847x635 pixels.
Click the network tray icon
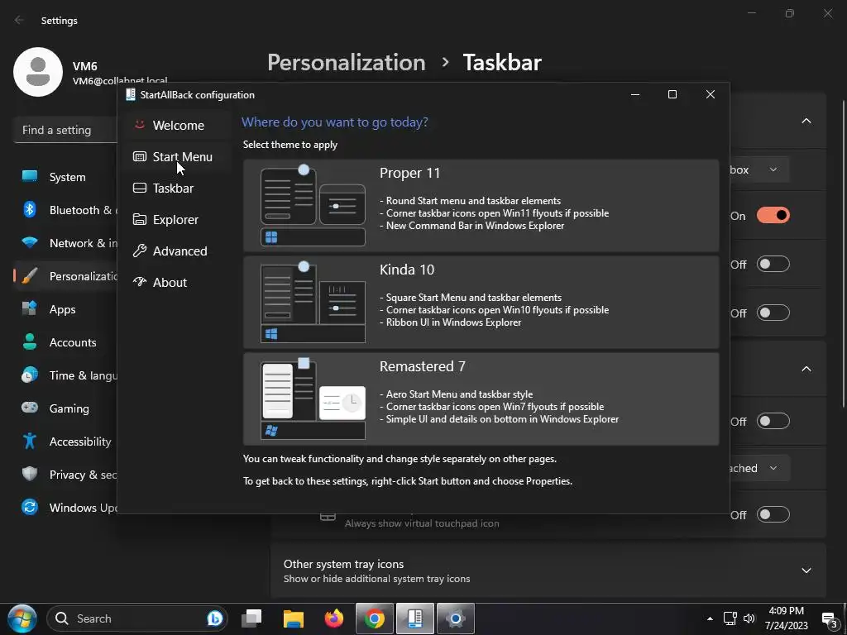pos(730,618)
